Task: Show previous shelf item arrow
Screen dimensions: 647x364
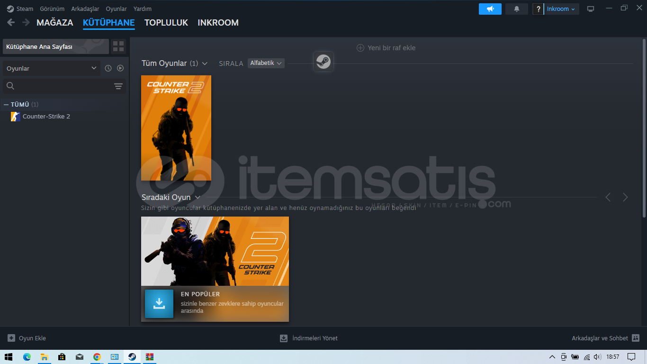Action: [x=608, y=197]
